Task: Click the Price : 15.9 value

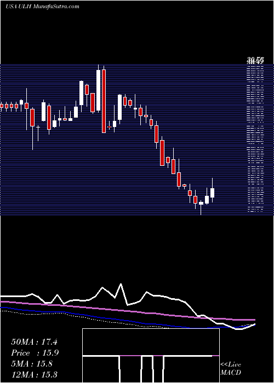Action: click(x=35, y=353)
